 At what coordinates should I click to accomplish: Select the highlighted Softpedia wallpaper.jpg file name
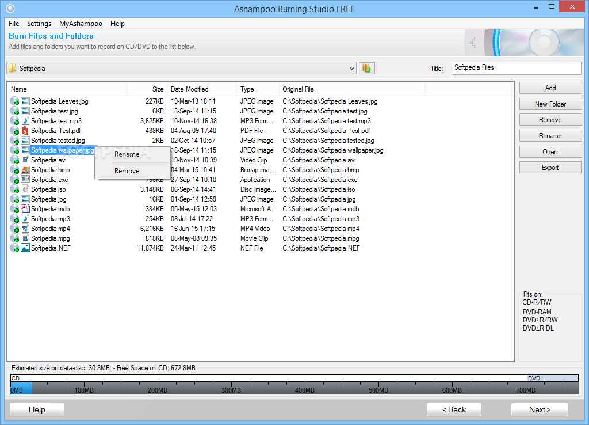[62, 150]
